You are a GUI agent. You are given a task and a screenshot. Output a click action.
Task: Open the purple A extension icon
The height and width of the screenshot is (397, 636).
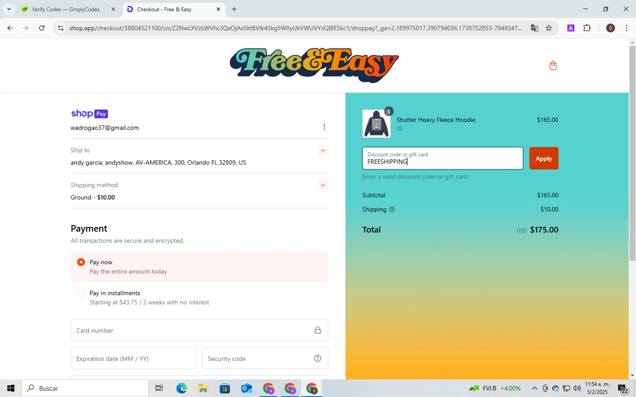coord(571,28)
